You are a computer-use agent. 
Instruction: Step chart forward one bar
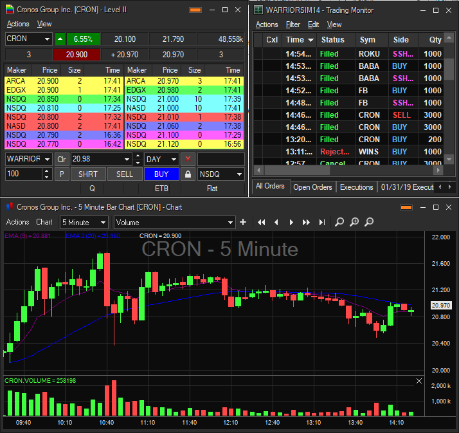coord(291,223)
